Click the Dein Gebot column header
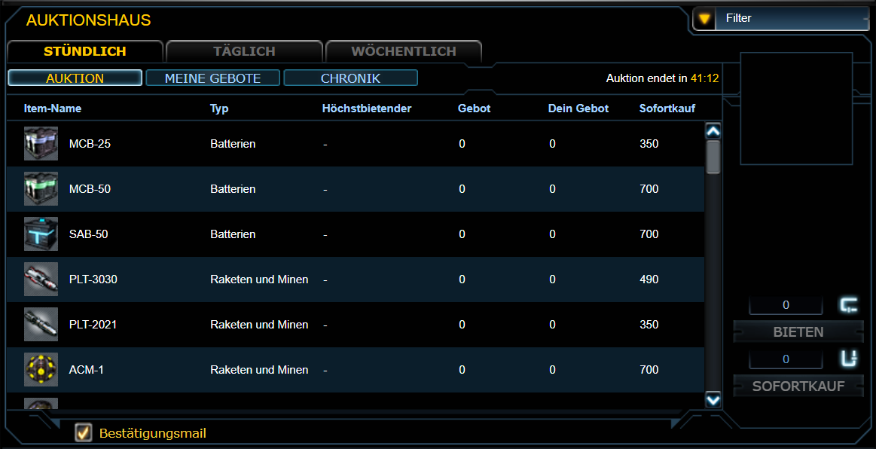The width and height of the screenshot is (876, 449). click(x=578, y=108)
